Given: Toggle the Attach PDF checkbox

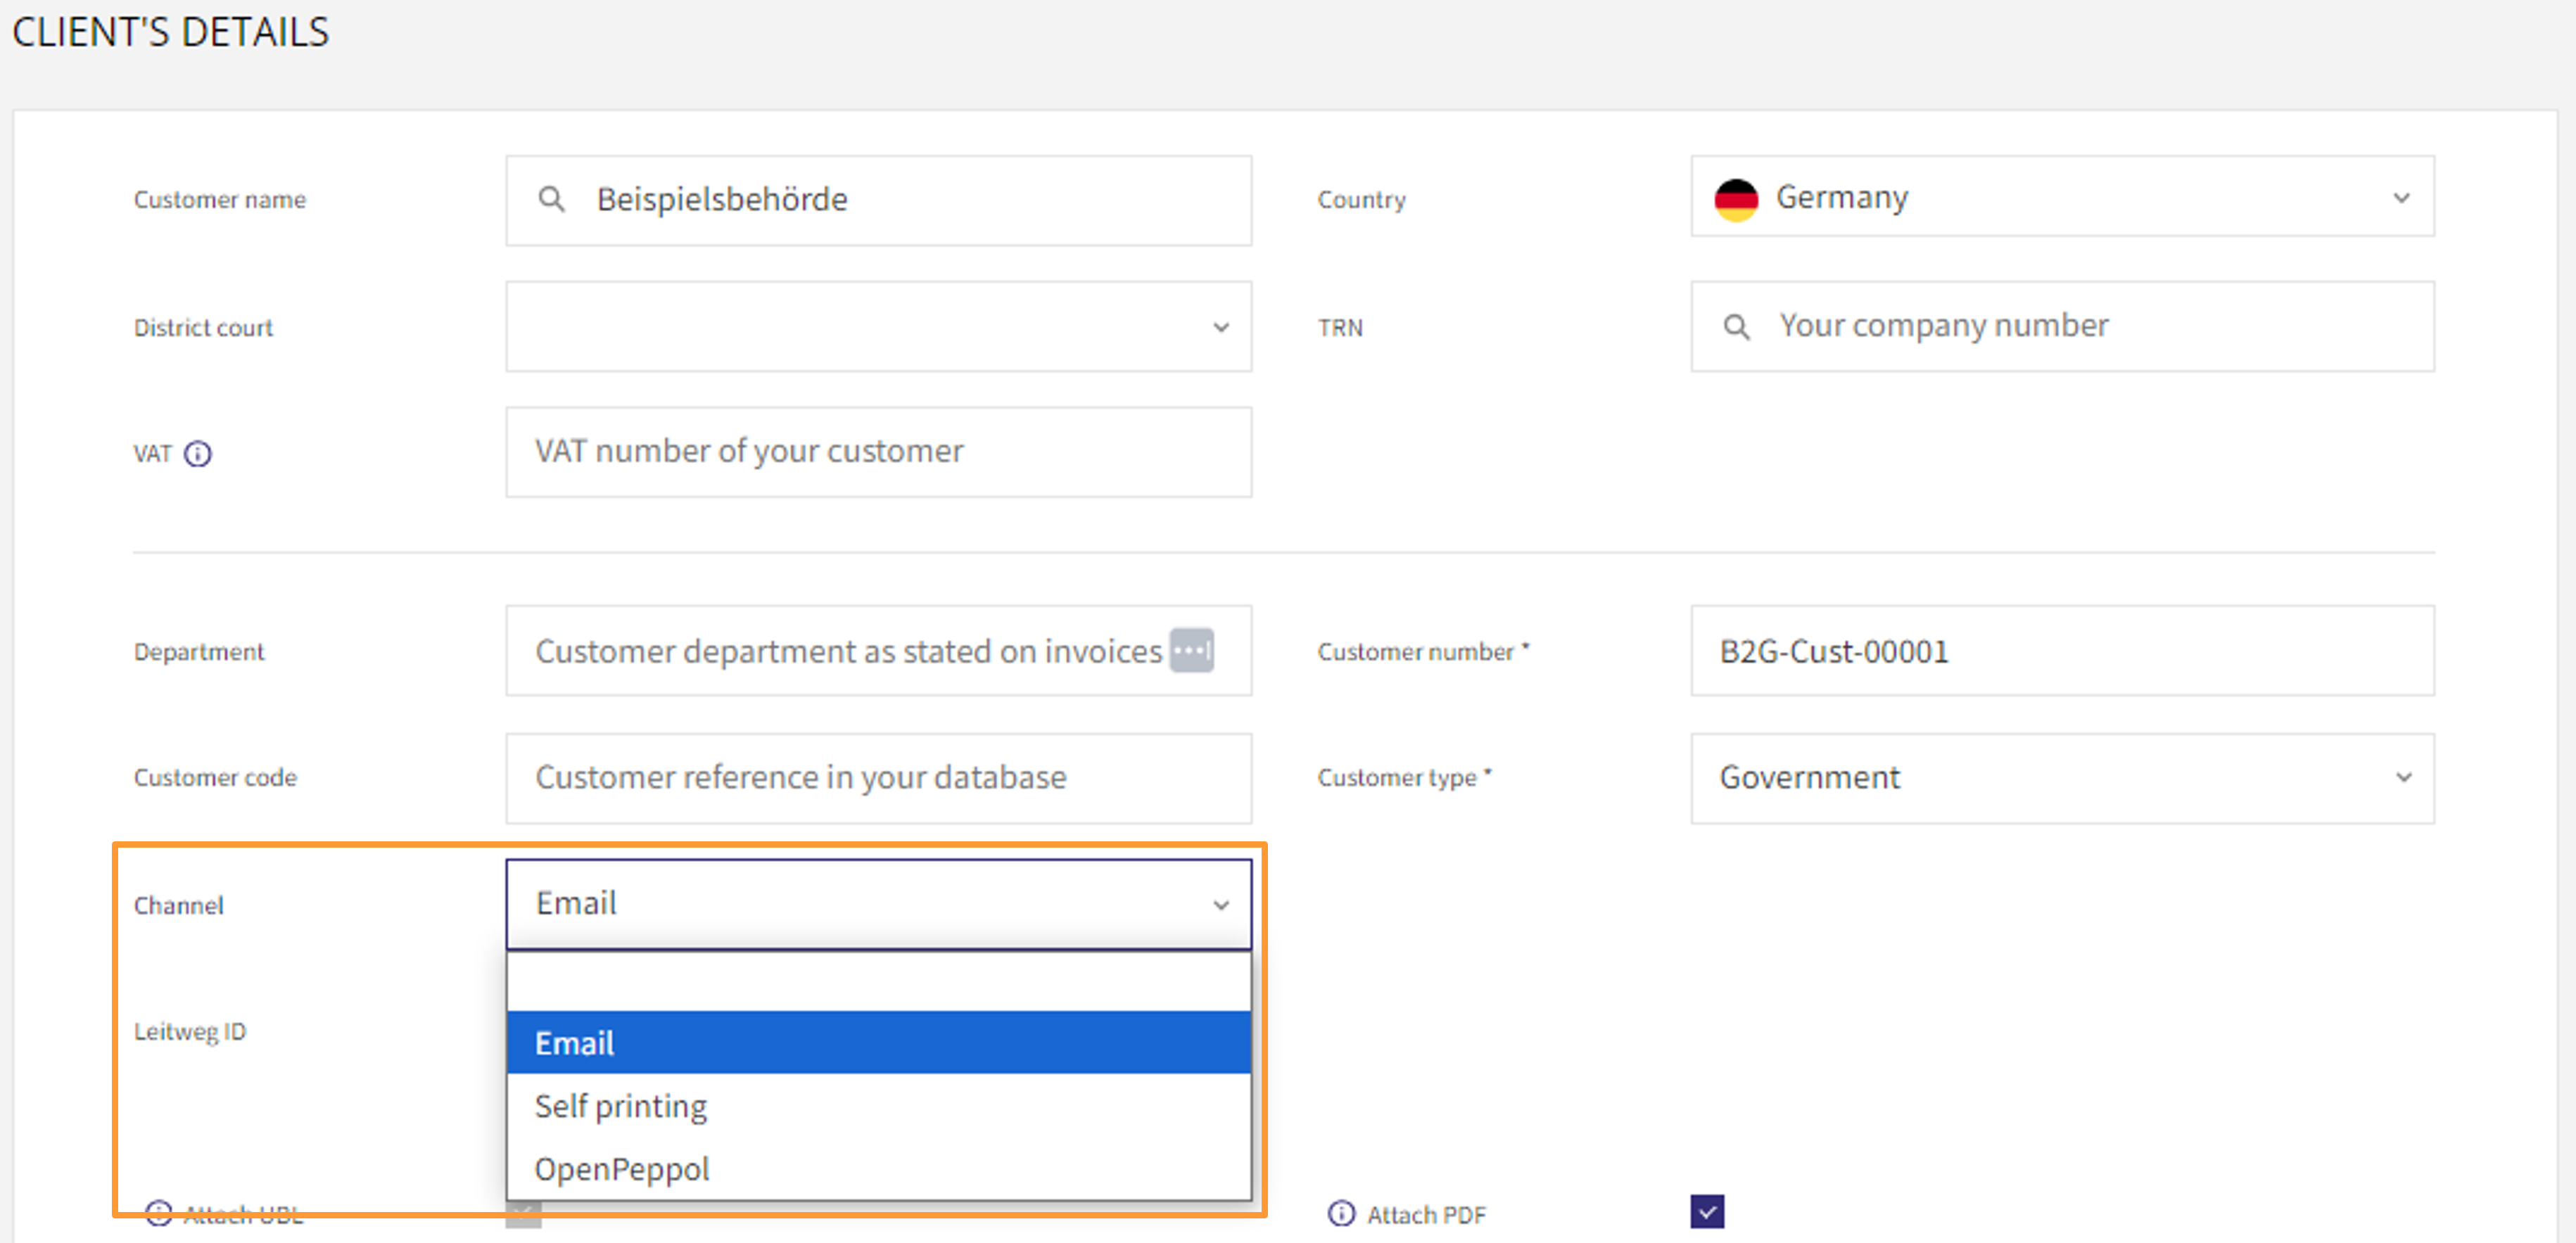Looking at the screenshot, I should tap(1708, 1212).
